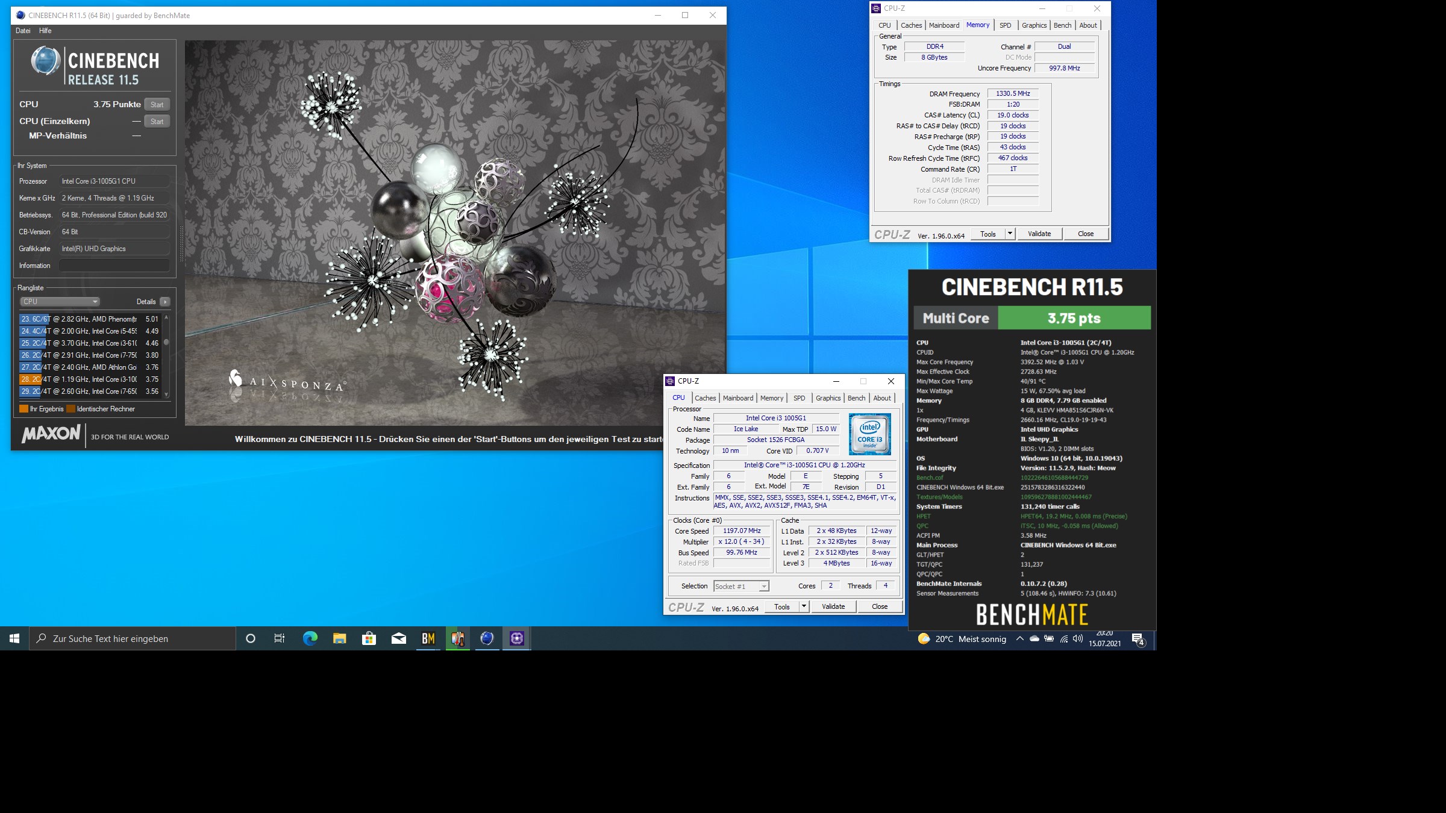This screenshot has height=813, width=1446.
Task: Switch to BenchMate (BM) taskbar icon
Action: (428, 638)
